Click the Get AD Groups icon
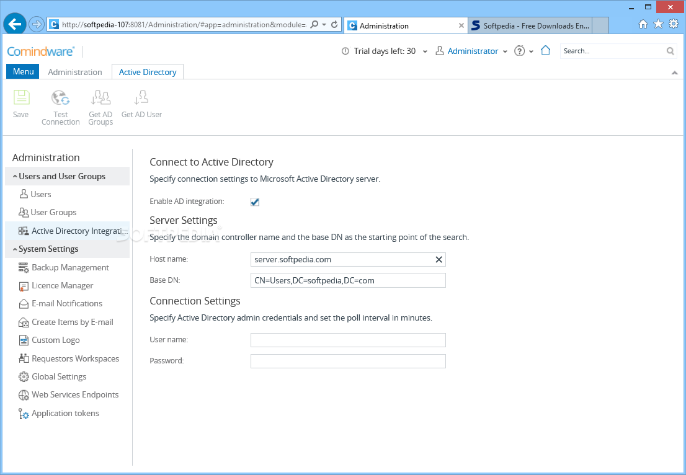Viewport: 686px width, 475px height. [100, 97]
